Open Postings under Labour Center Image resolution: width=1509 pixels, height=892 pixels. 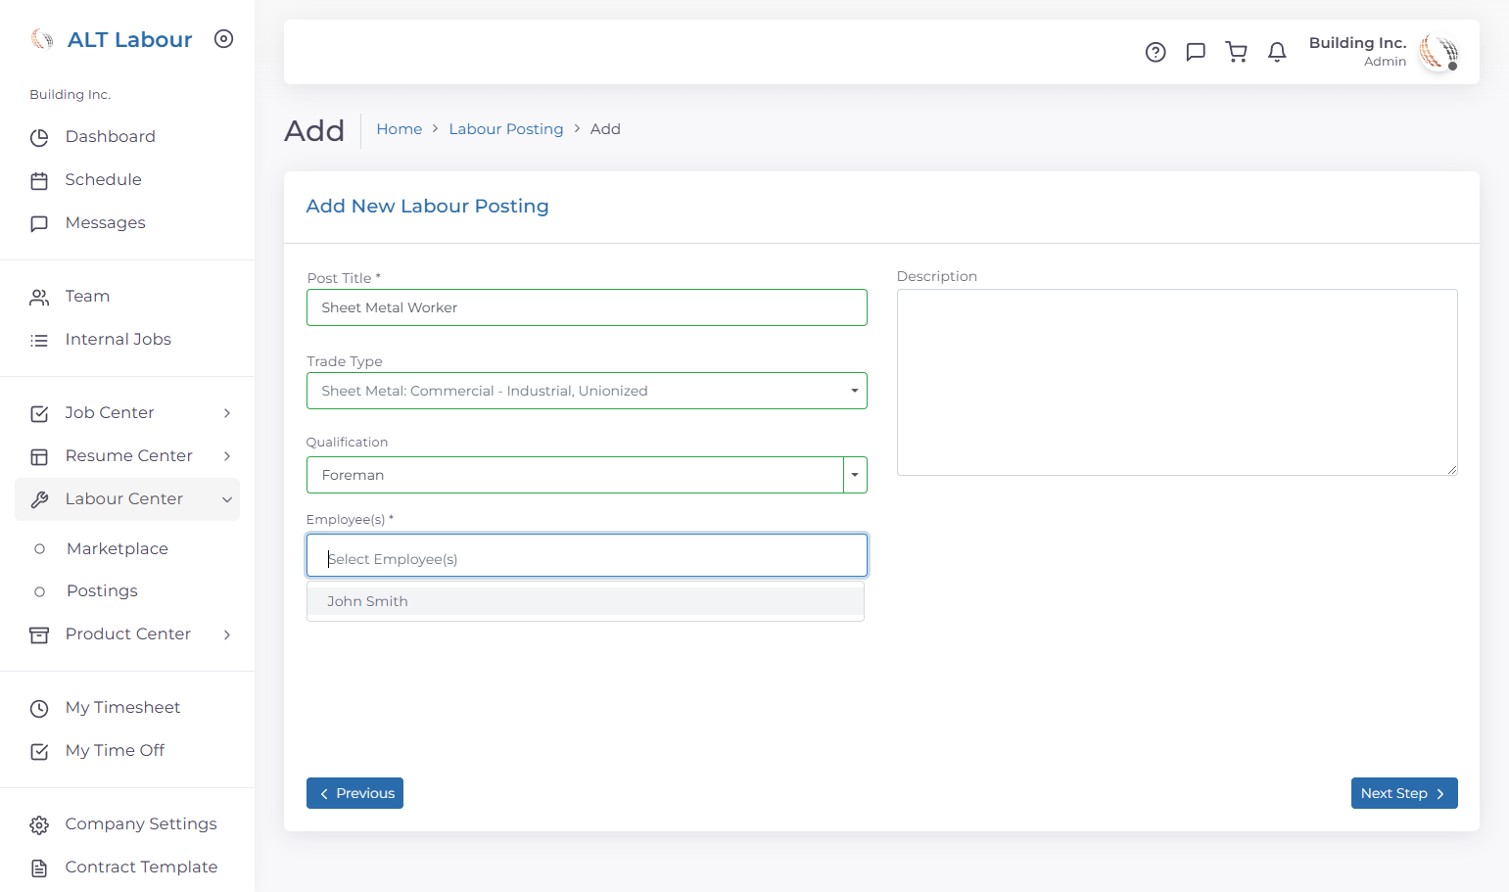[x=102, y=591]
